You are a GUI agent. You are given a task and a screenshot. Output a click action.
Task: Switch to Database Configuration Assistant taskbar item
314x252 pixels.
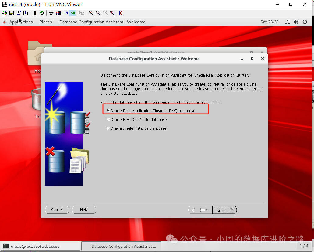click(x=121, y=246)
